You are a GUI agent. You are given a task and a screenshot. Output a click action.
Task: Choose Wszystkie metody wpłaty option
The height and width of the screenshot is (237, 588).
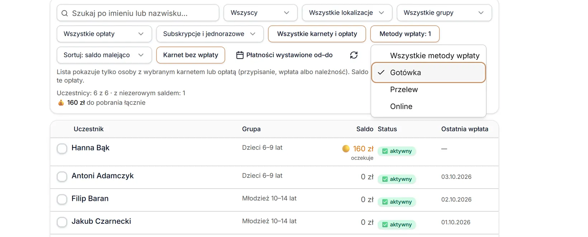(428, 55)
